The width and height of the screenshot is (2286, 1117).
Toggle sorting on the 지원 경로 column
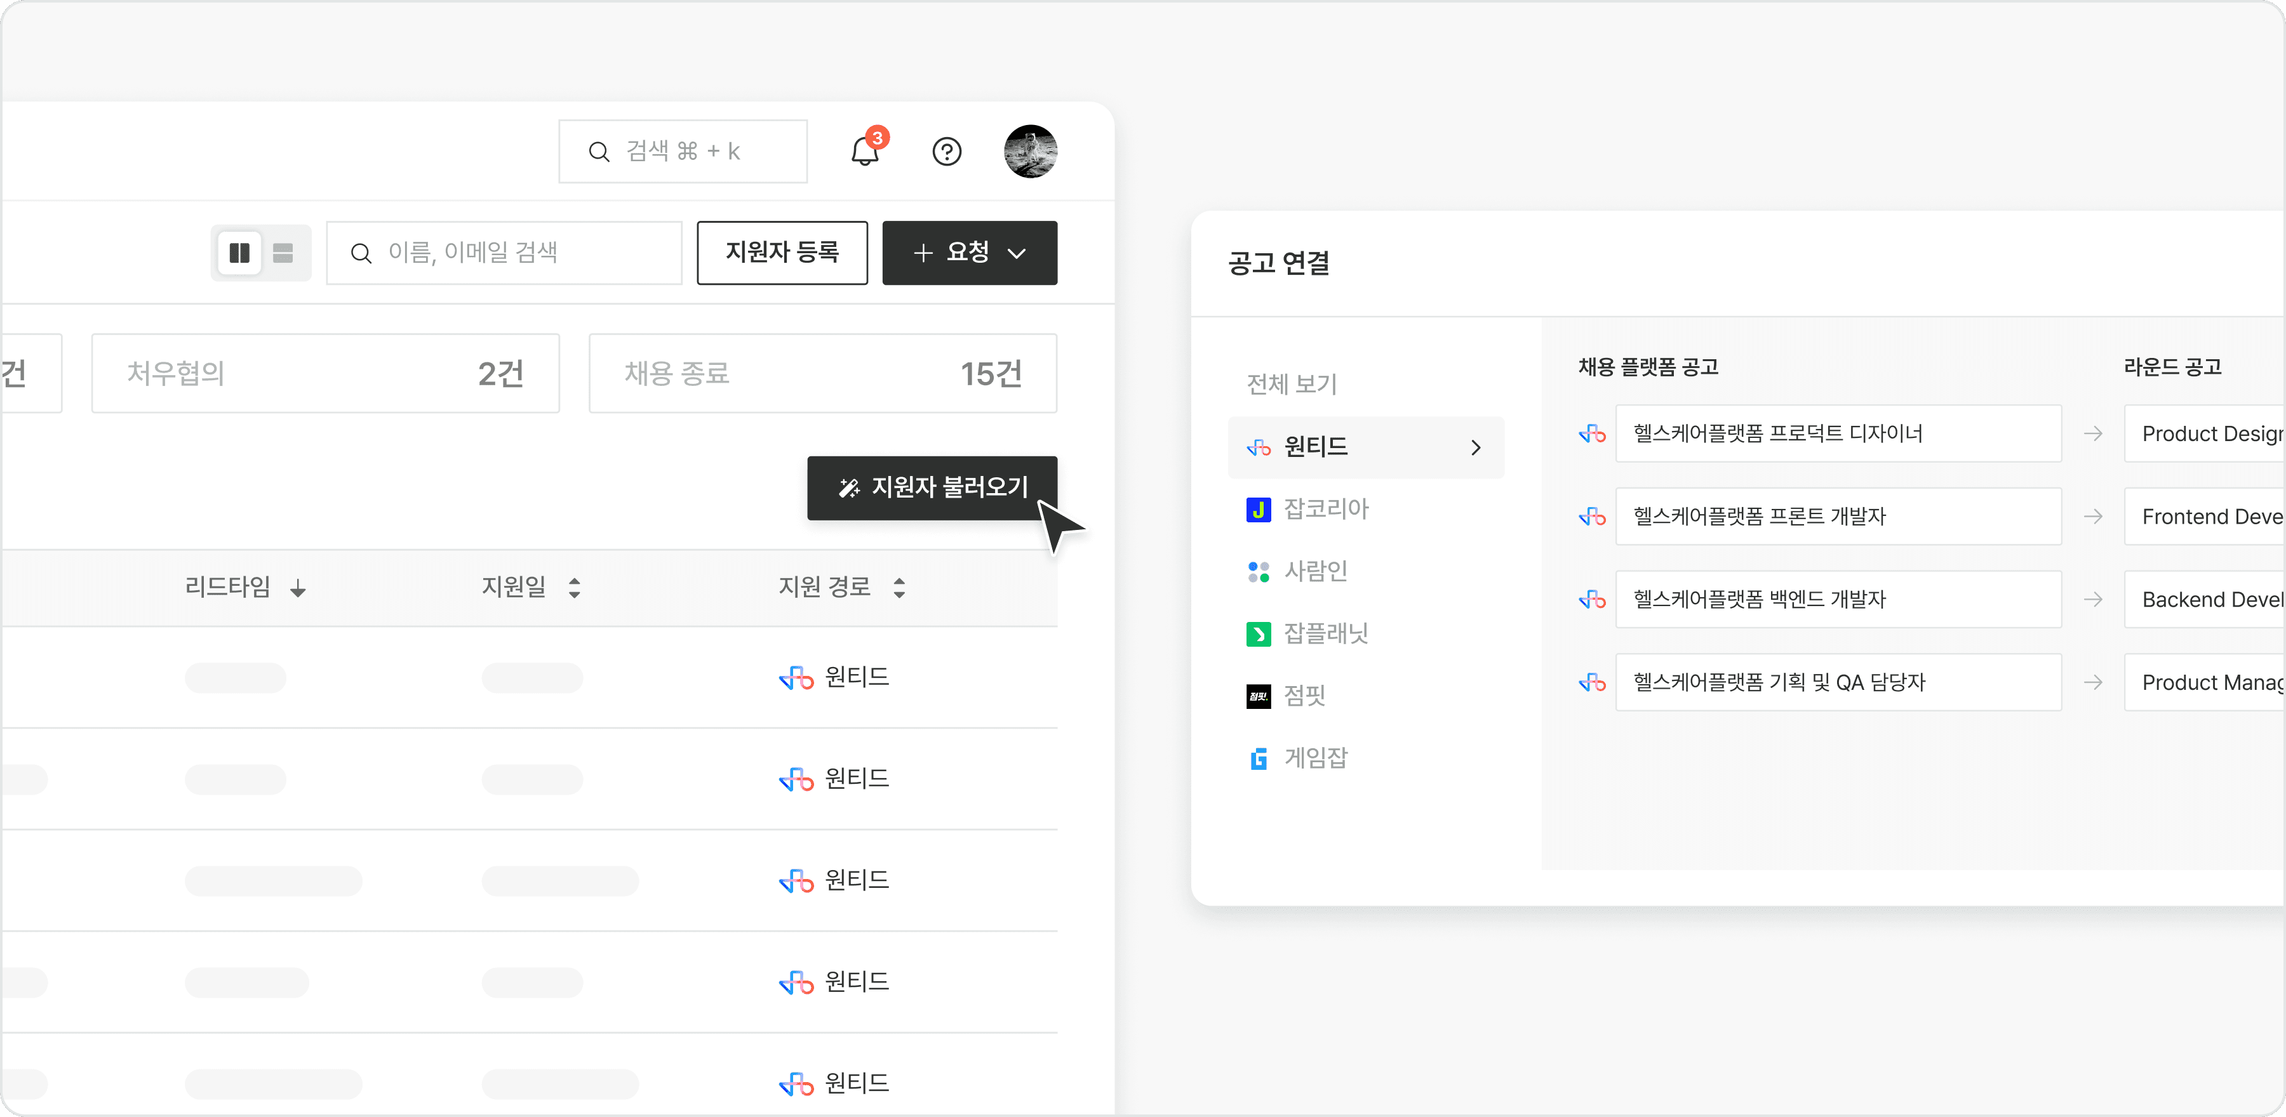(x=900, y=587)
